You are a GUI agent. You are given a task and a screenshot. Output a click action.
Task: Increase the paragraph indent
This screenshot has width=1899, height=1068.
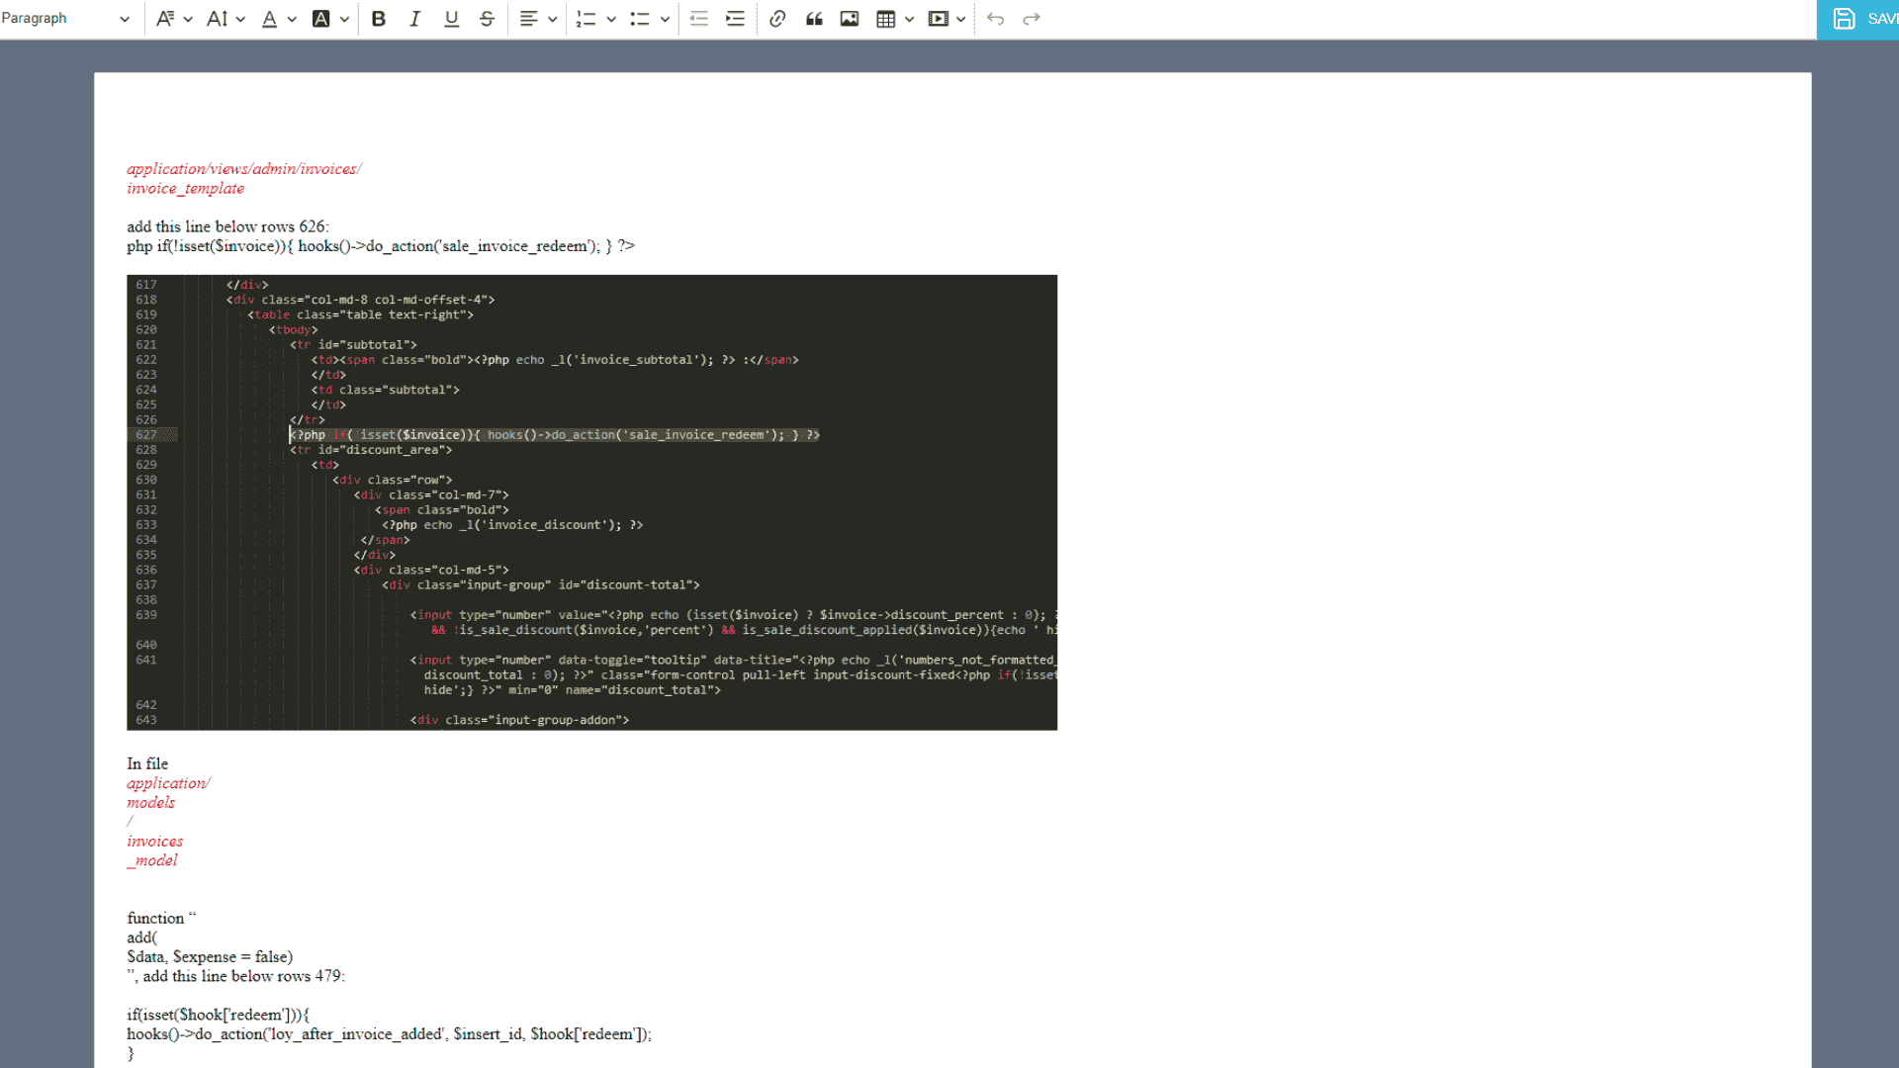tap(735, 19)
